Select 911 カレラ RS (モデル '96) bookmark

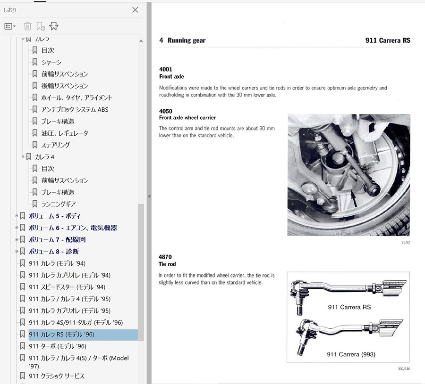(x=83, y=335)
